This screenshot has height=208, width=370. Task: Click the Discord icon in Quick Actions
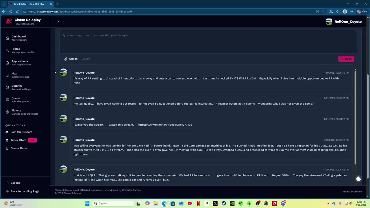(x=7, y=132)
